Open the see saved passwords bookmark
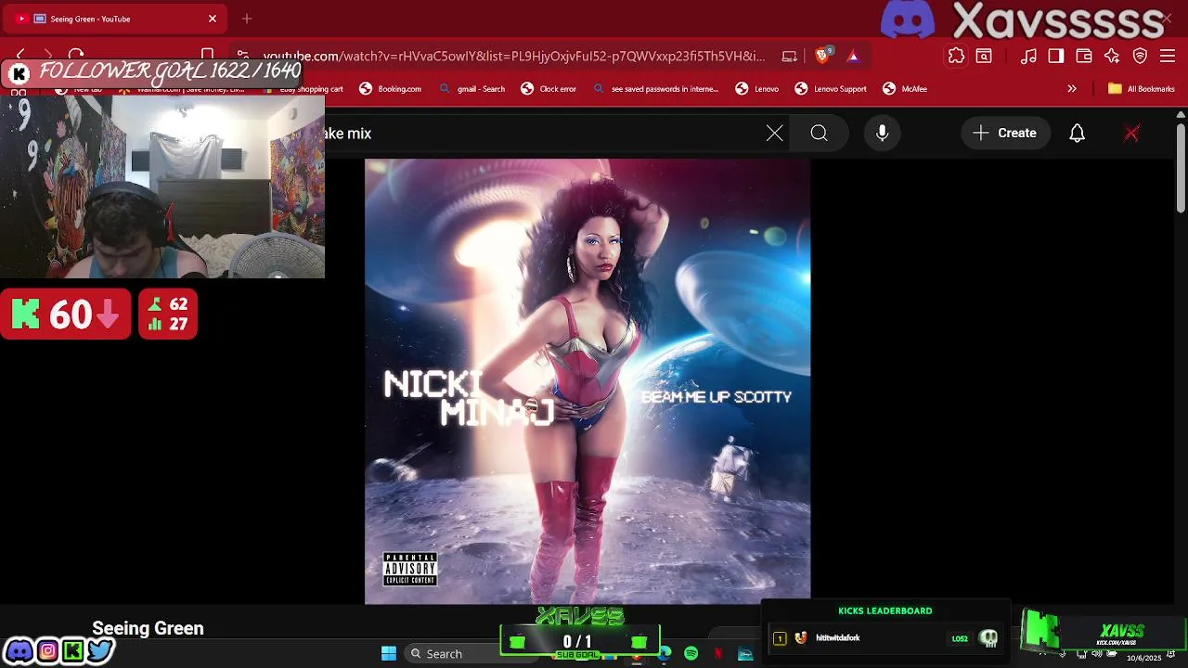This screenshot has height=668, width=1188. [x=656, y=89]
